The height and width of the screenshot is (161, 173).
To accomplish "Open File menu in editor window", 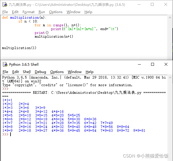I will [5, 12].
